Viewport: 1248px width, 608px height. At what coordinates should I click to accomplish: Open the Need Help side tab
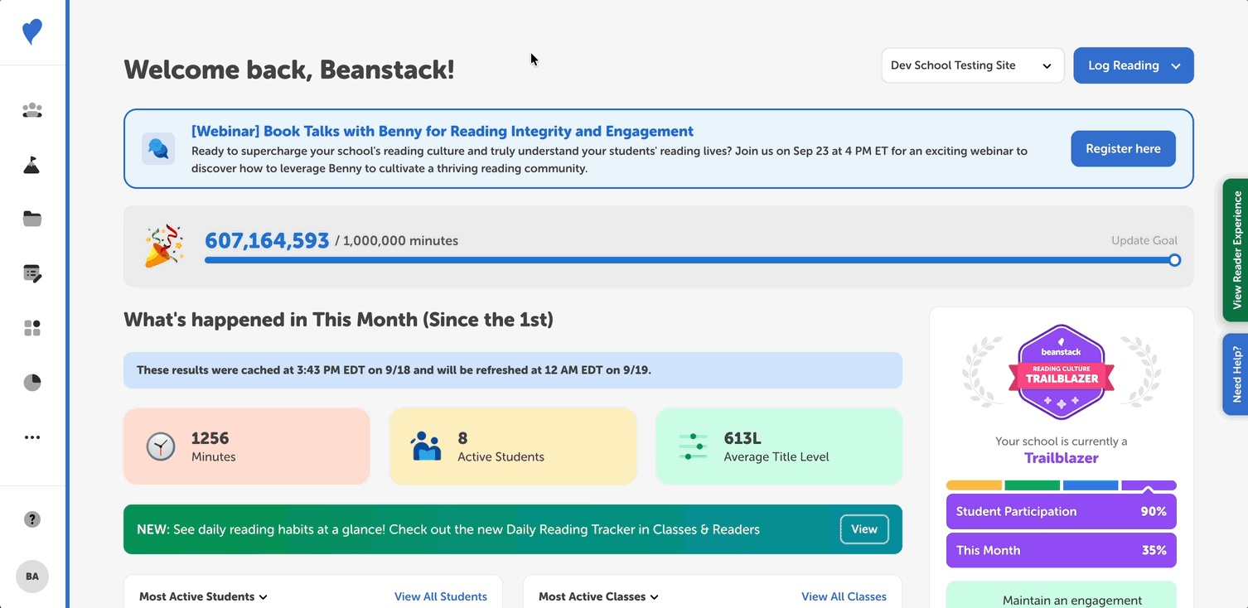click(x=1236, y=374)
